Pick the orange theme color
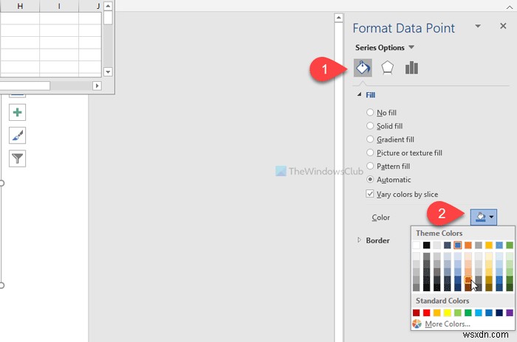Screen dimensions: 517x342 click(468, 245)
